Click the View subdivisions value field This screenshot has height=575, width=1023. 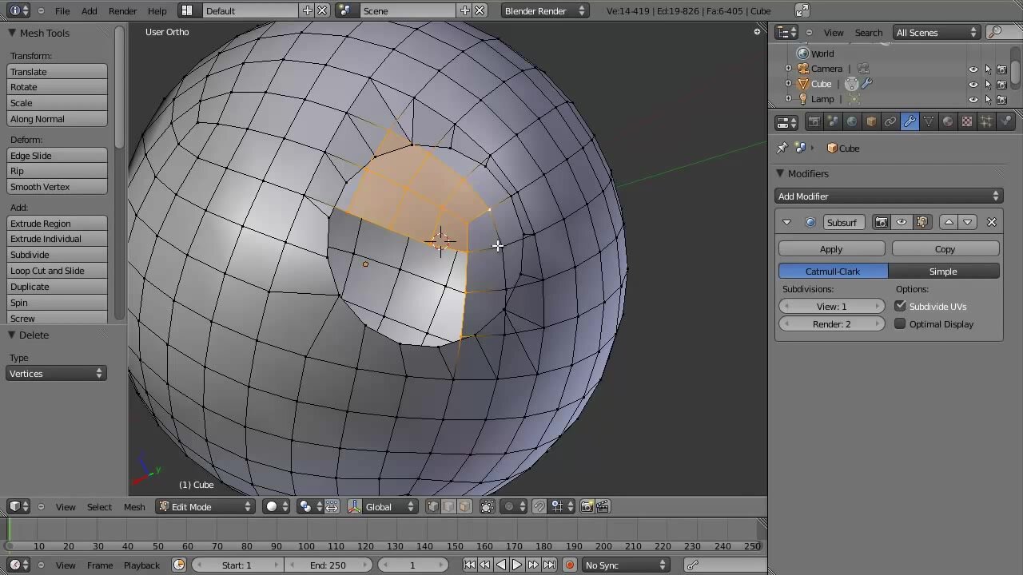[832, 306]
